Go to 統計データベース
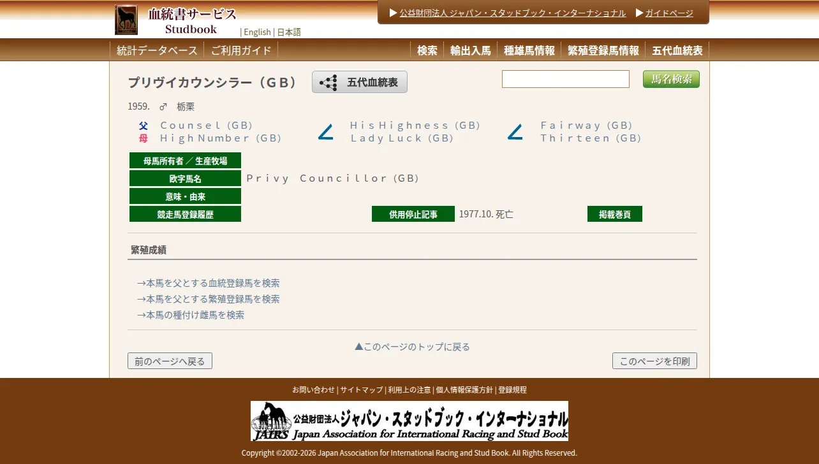 click(157, 50)
